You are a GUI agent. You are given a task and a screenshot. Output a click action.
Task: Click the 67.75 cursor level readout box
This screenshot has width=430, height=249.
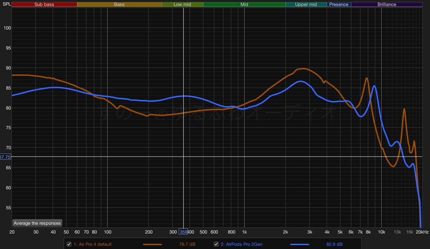tap(5, 157)
